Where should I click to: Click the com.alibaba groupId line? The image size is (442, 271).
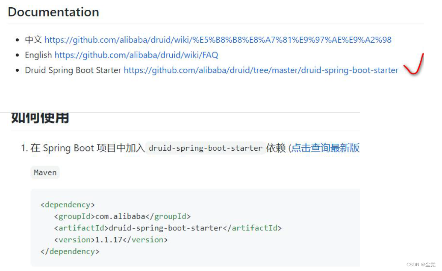[123, 216]
